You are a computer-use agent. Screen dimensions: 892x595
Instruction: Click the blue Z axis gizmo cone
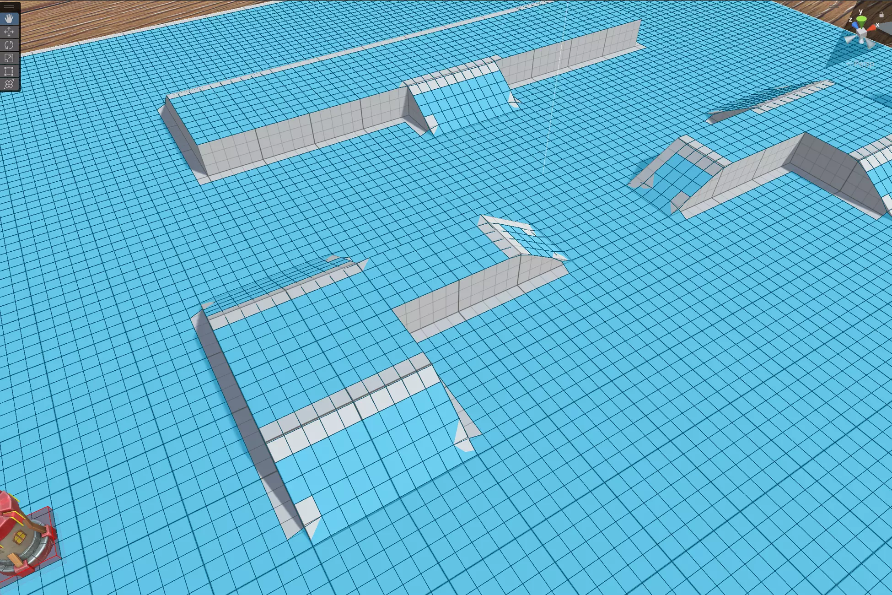point(855,25)
